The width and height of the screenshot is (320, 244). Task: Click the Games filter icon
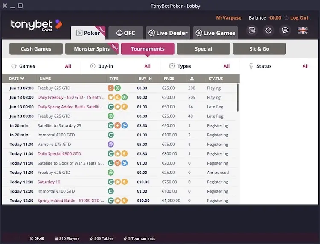pyautogui.click(x=14, y=66)
